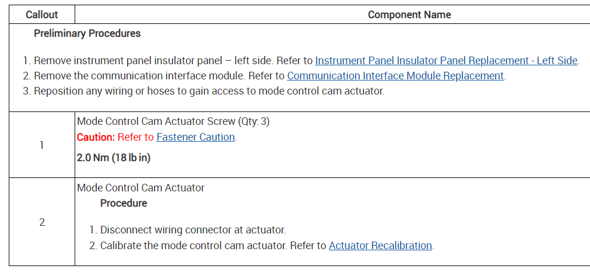Follow the Fastener Caution link
The width and height of the screenshot is (590, 276).
point(195,138)
